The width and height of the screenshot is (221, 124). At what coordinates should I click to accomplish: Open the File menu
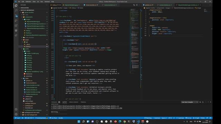pyautogui.click(x=19, y=1)
